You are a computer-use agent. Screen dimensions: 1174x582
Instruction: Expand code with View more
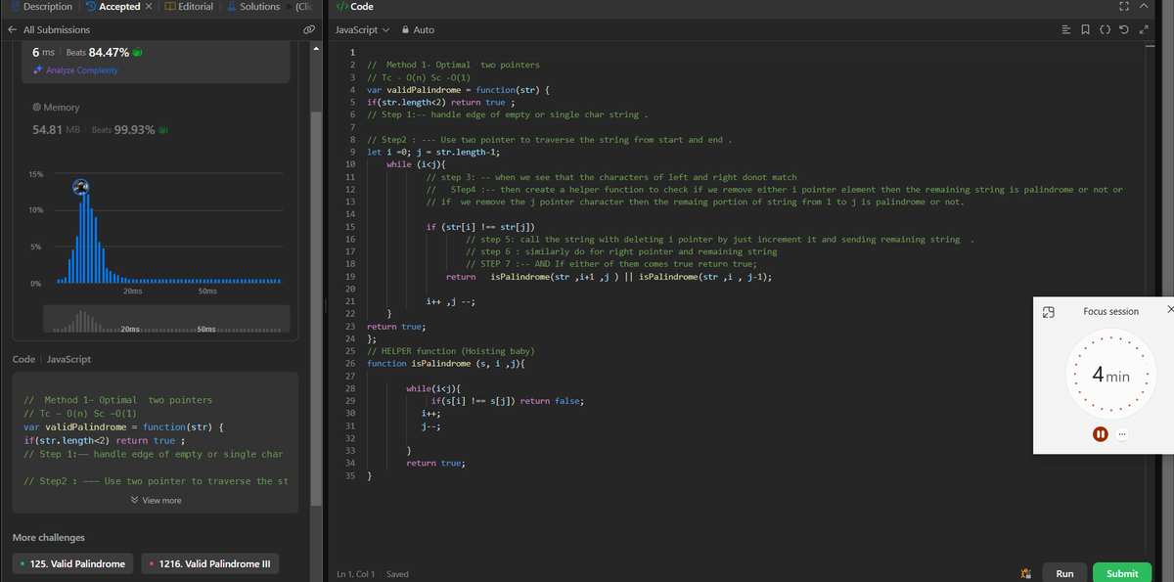pos(156,501)
